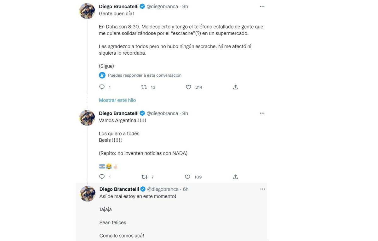The height and width of the screenshot is (241, 378).
Task: Share the first tweet about the escrache
Action: [235, 87]
